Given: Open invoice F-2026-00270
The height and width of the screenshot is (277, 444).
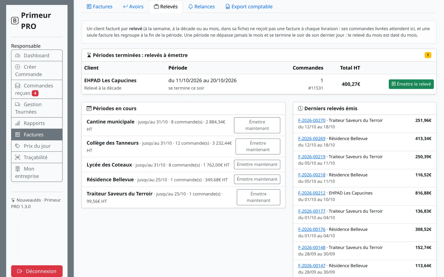Looking at the screenshot, I should (x=312, y=120).
